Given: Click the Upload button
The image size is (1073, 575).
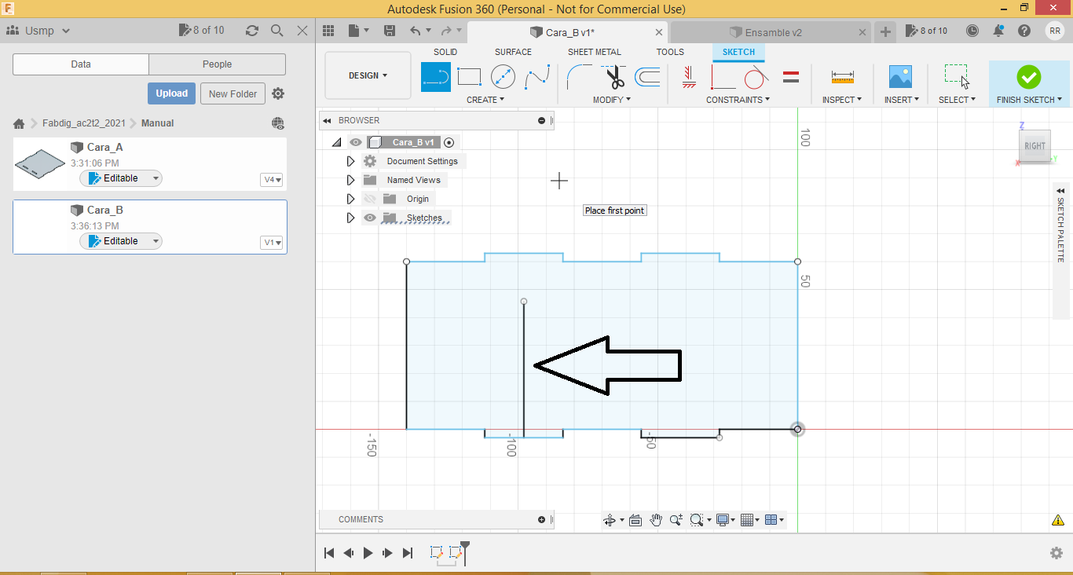Looking at the screenshot, I should click(171, 93).
